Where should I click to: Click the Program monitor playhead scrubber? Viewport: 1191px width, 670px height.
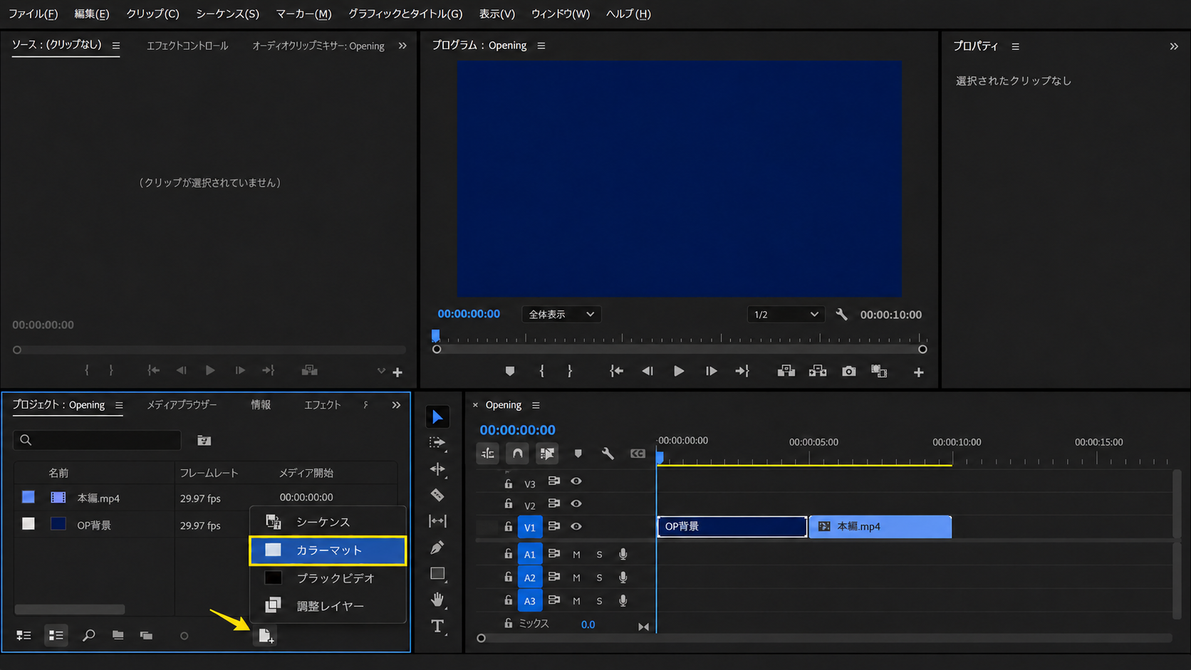tap(435, 335)
